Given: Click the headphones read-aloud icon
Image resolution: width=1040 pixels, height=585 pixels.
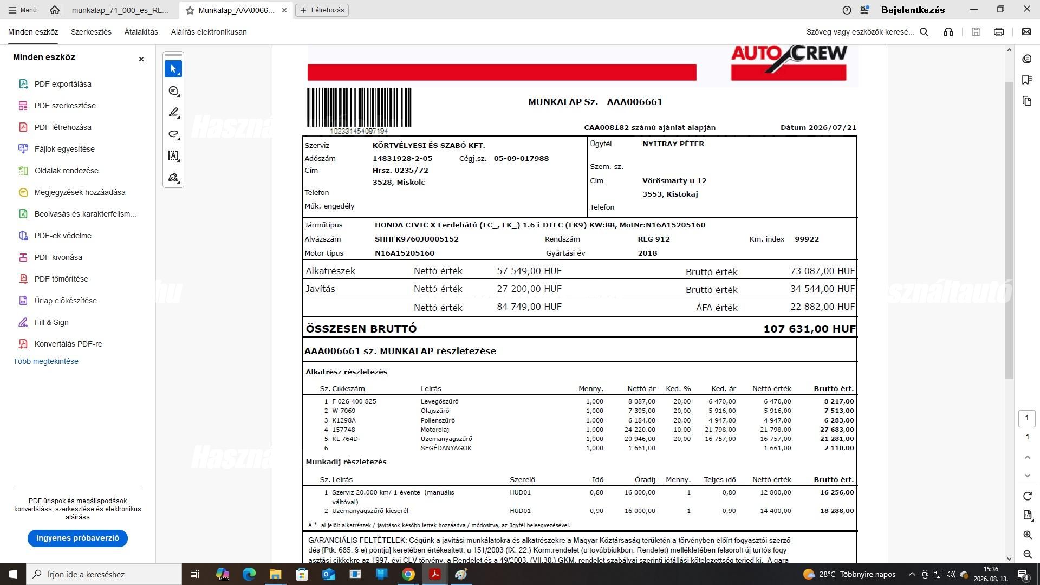Looking at the screenshot, I should tap(948, 32).
